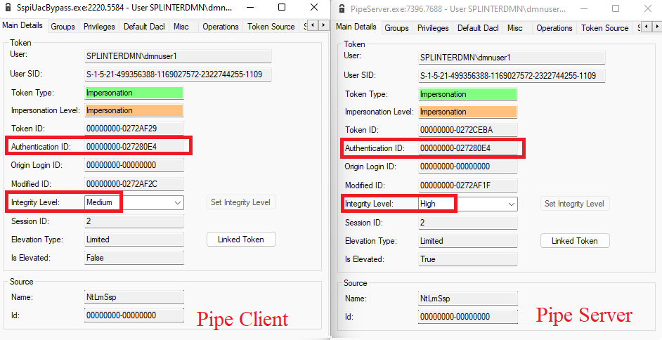Open Default Dacl tab in SspiUacBypass window
662x340 pixels.
(x=144, y=27)
